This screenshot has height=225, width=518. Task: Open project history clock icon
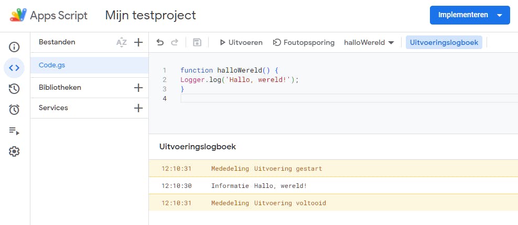click(x=14, y=89)
